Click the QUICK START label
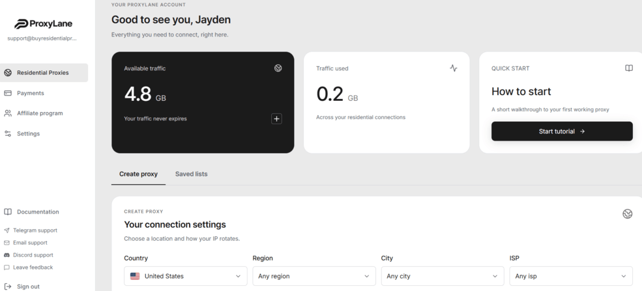The height and width of the screenshot is (291, 642). pyautogui.click(x=510, y=68)
